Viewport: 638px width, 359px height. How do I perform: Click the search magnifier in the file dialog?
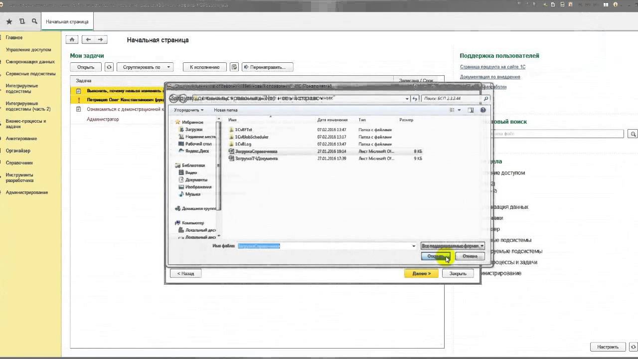(486, 99)
